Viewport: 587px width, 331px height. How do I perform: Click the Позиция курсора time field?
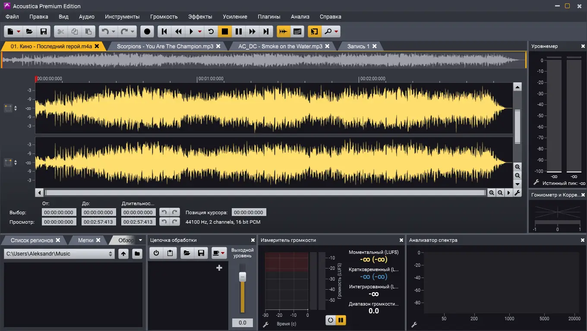tap(249, 212)
